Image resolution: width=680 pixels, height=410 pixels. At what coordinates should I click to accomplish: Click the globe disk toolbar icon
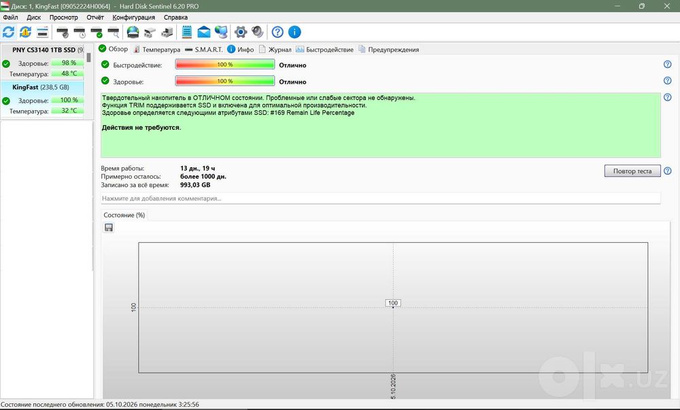[x=133, y=32]
